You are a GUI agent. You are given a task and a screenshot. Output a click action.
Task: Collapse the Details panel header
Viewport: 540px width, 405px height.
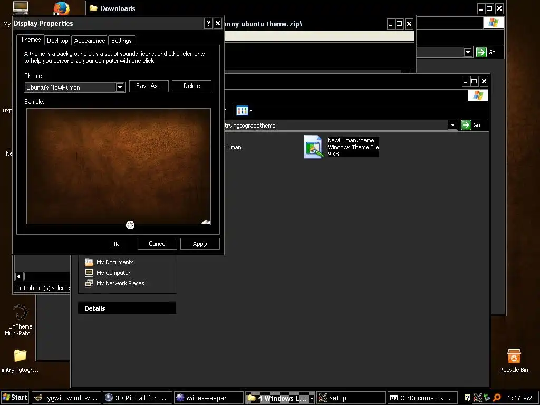[127, 308]
